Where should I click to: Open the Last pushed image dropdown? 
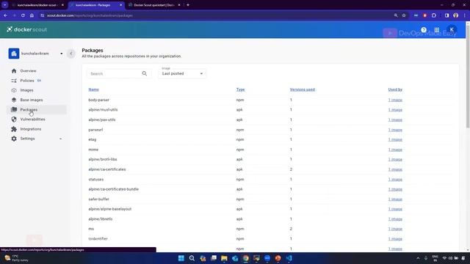tap(182, 73)
